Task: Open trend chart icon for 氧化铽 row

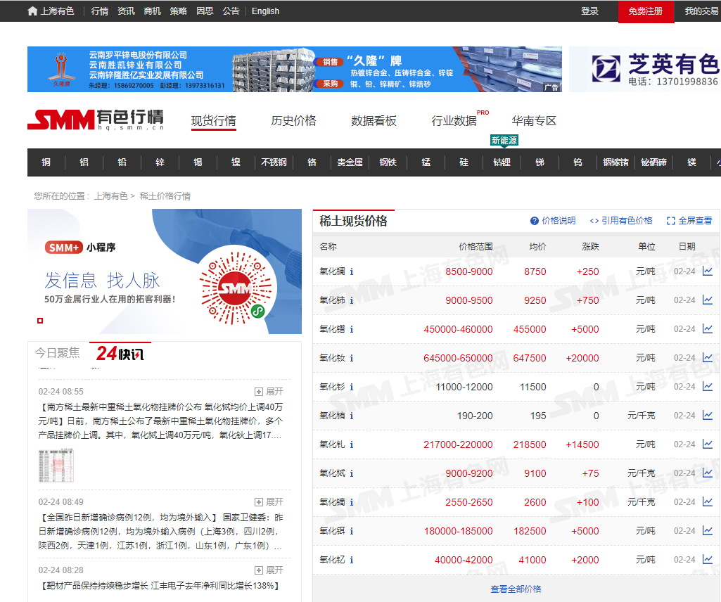Action: click(708, 473)
